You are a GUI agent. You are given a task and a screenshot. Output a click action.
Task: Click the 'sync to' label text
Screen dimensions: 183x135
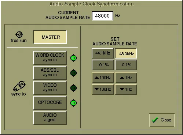click(x=19, y=94)
